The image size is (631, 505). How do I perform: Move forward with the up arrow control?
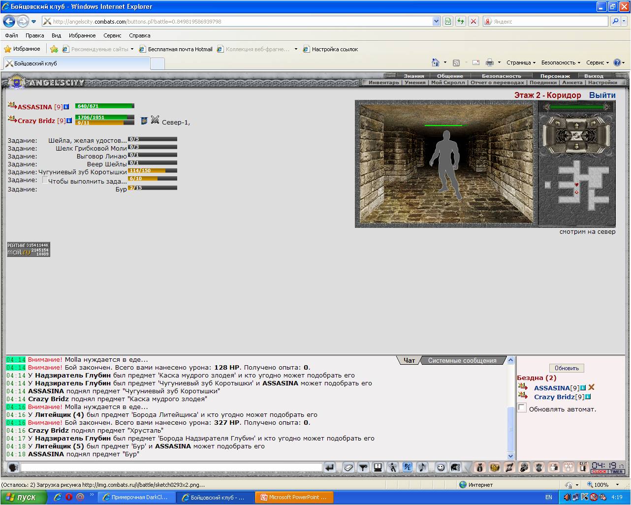576,126
